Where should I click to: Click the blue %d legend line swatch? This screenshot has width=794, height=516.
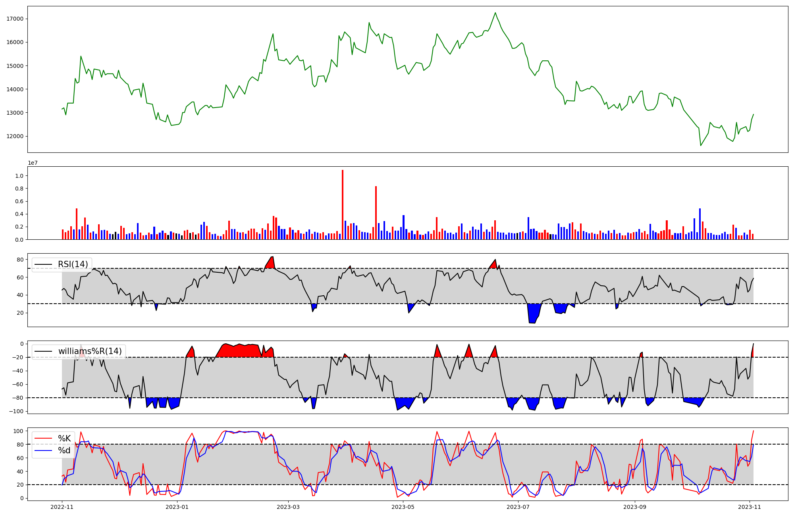point(43,451)
